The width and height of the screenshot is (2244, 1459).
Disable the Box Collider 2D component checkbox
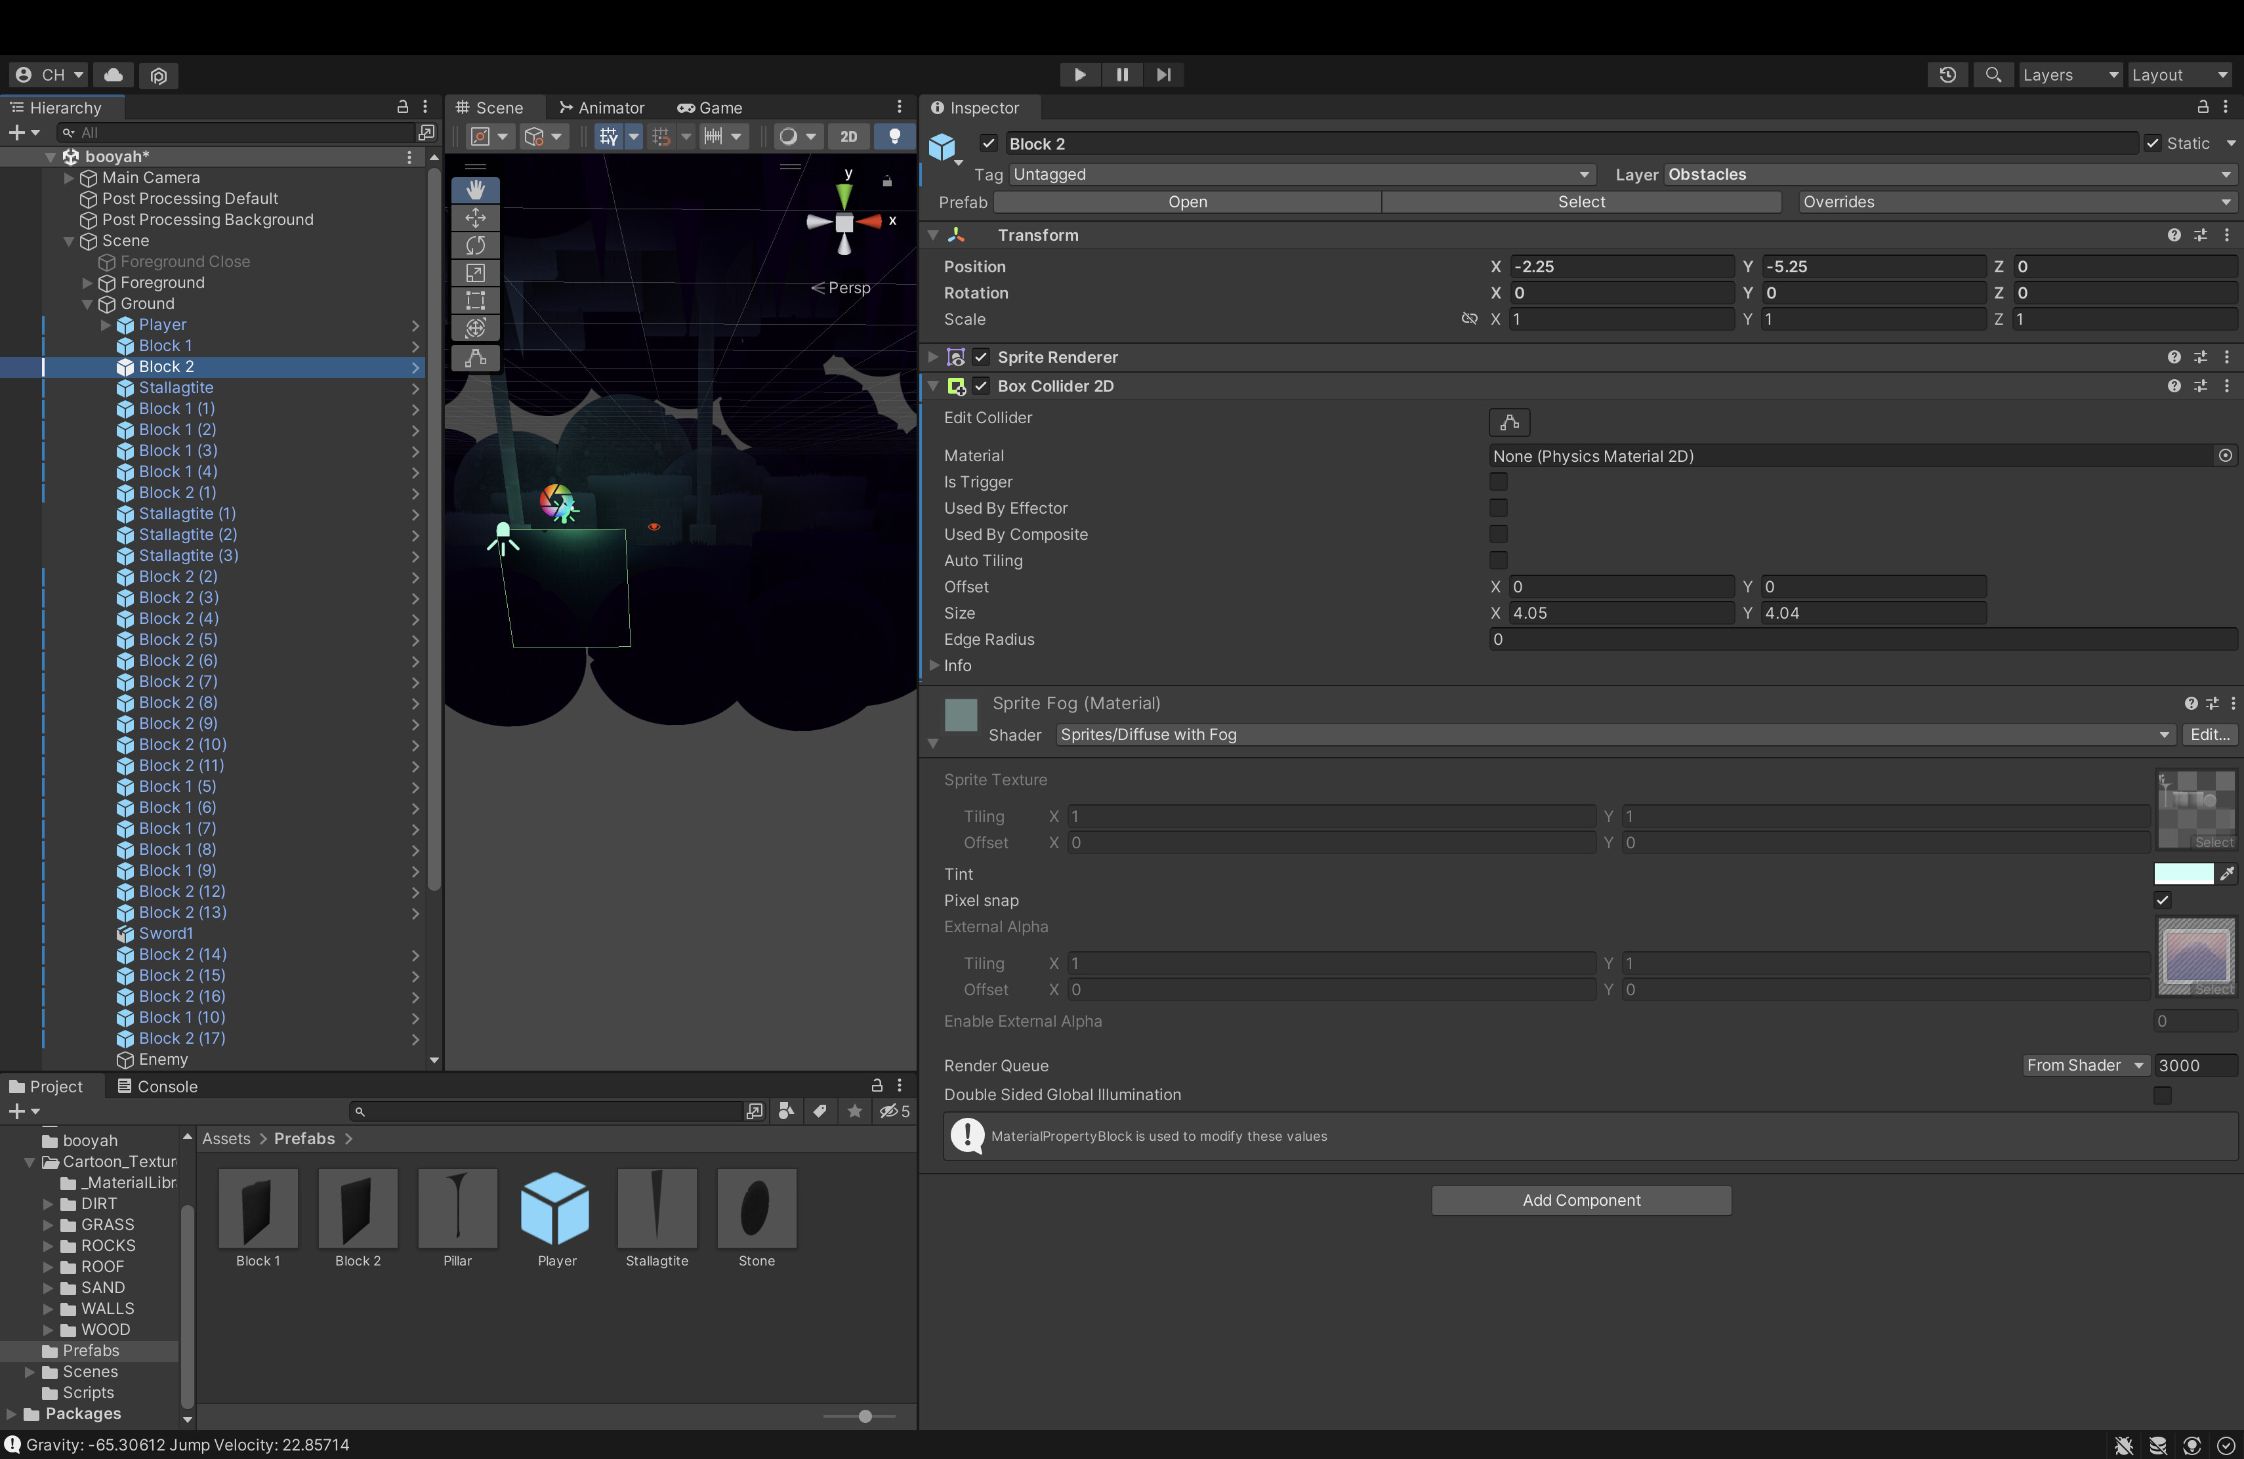pyautogui.click(x=980, y=386)
